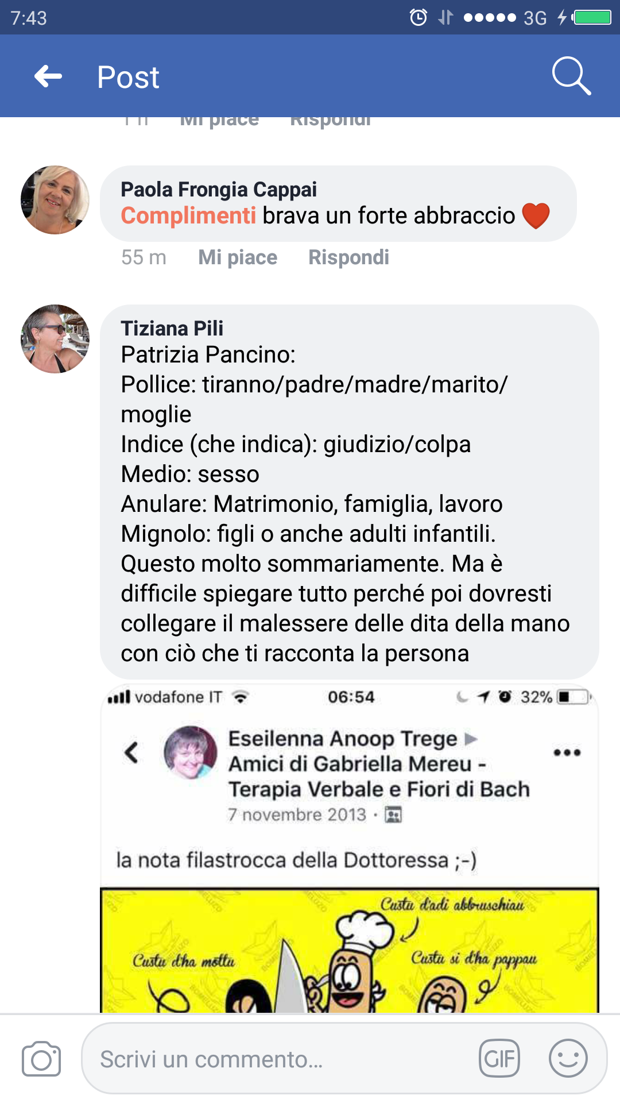Tap the 55 m comment timestamp
The height and width of the screenshot is (1103, 620).
(144, 257)
